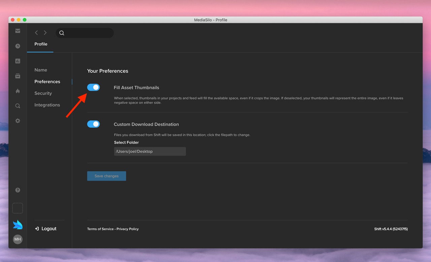Open the flame trending icon
The image size is (431, 262).
(18, 91)
